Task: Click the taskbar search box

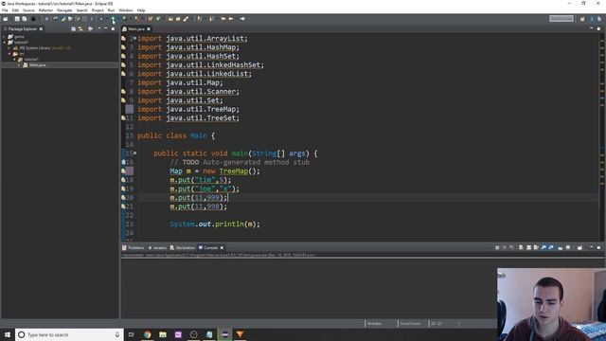Action: (69, 334)
